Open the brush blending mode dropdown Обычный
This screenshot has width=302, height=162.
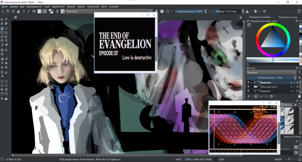[x=109, y=11]
